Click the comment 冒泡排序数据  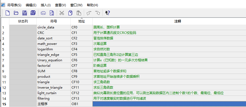pos(103,38)
